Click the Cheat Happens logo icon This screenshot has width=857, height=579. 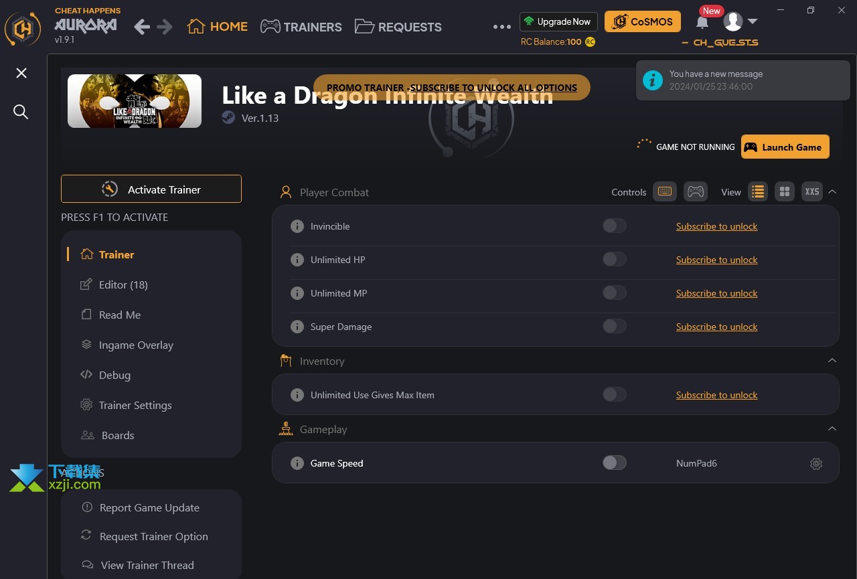pyautogui.click(x=23, y=28)
